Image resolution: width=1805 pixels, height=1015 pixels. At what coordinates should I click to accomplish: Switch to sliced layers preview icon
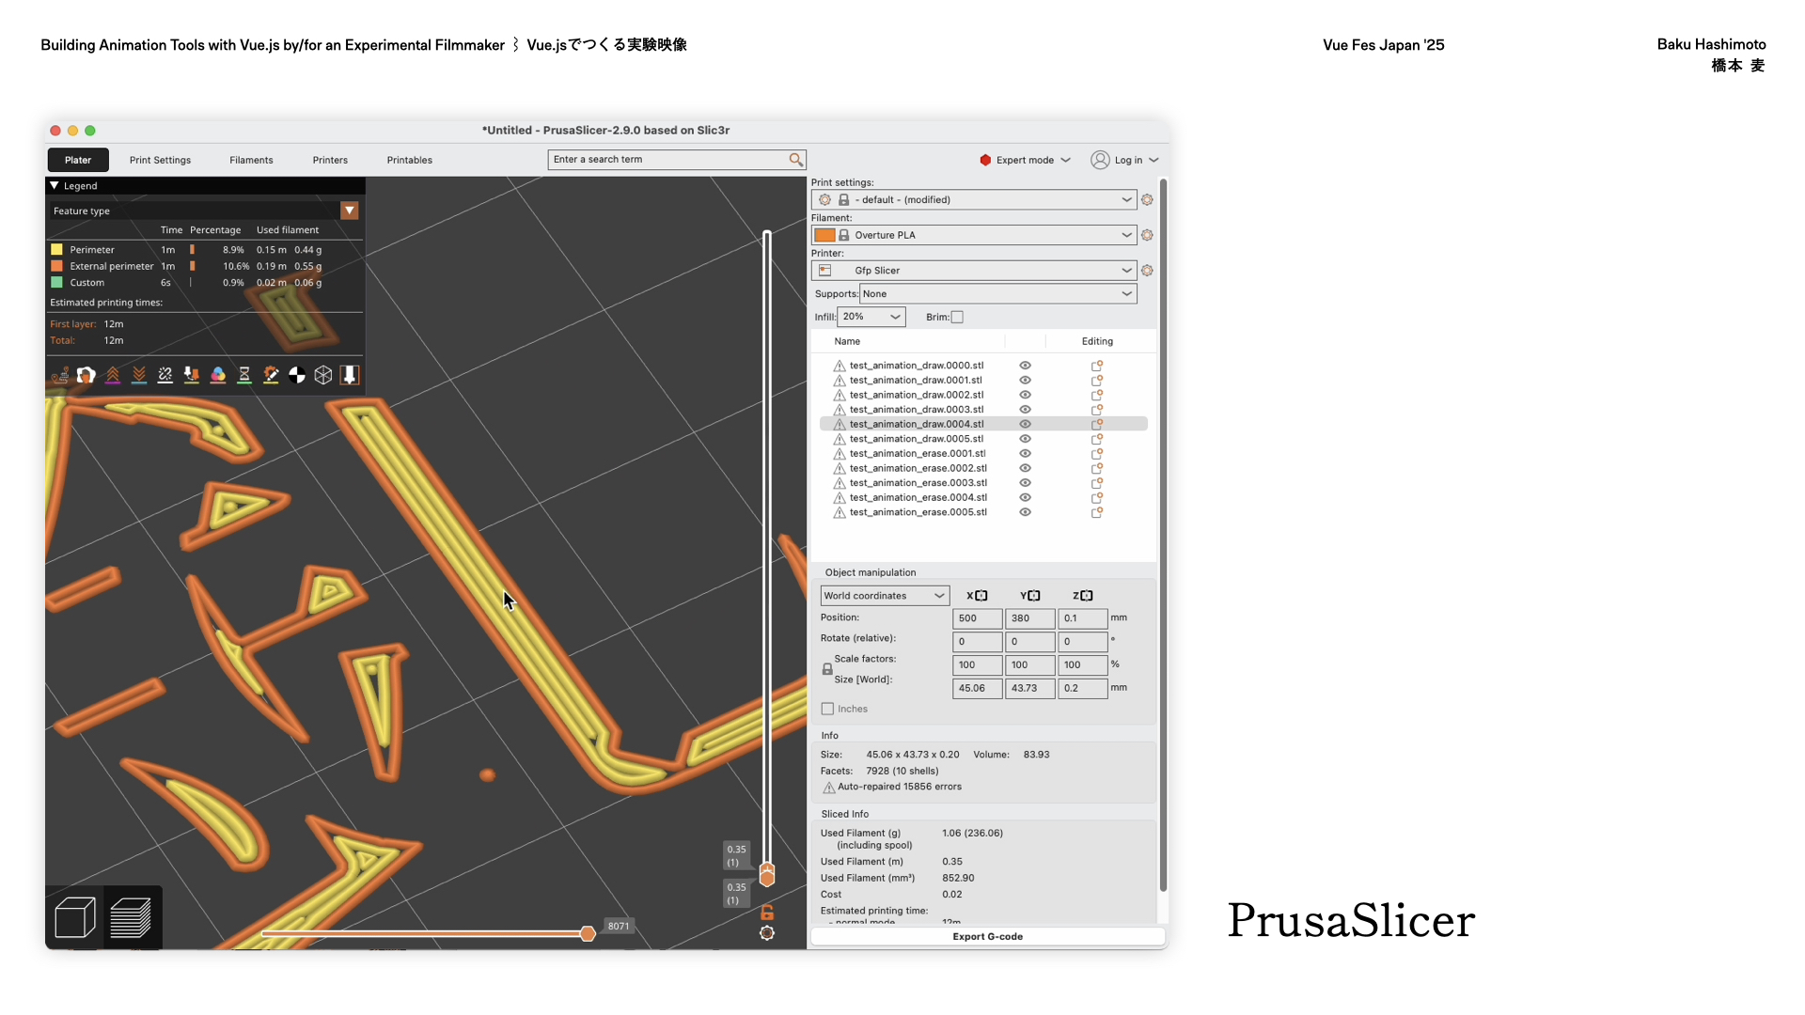coord(131,917)
